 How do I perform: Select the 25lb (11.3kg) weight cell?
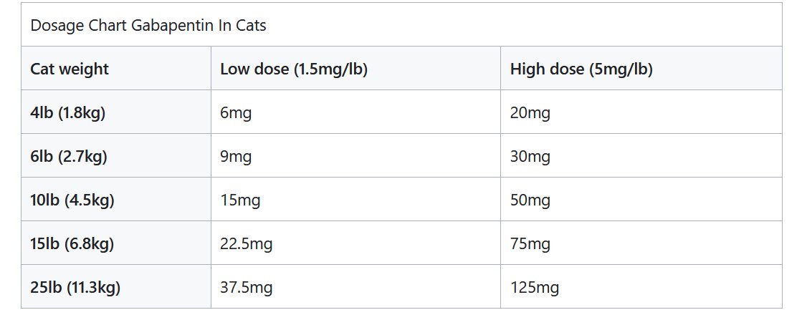pyautogui.click(x=75, y=288)
